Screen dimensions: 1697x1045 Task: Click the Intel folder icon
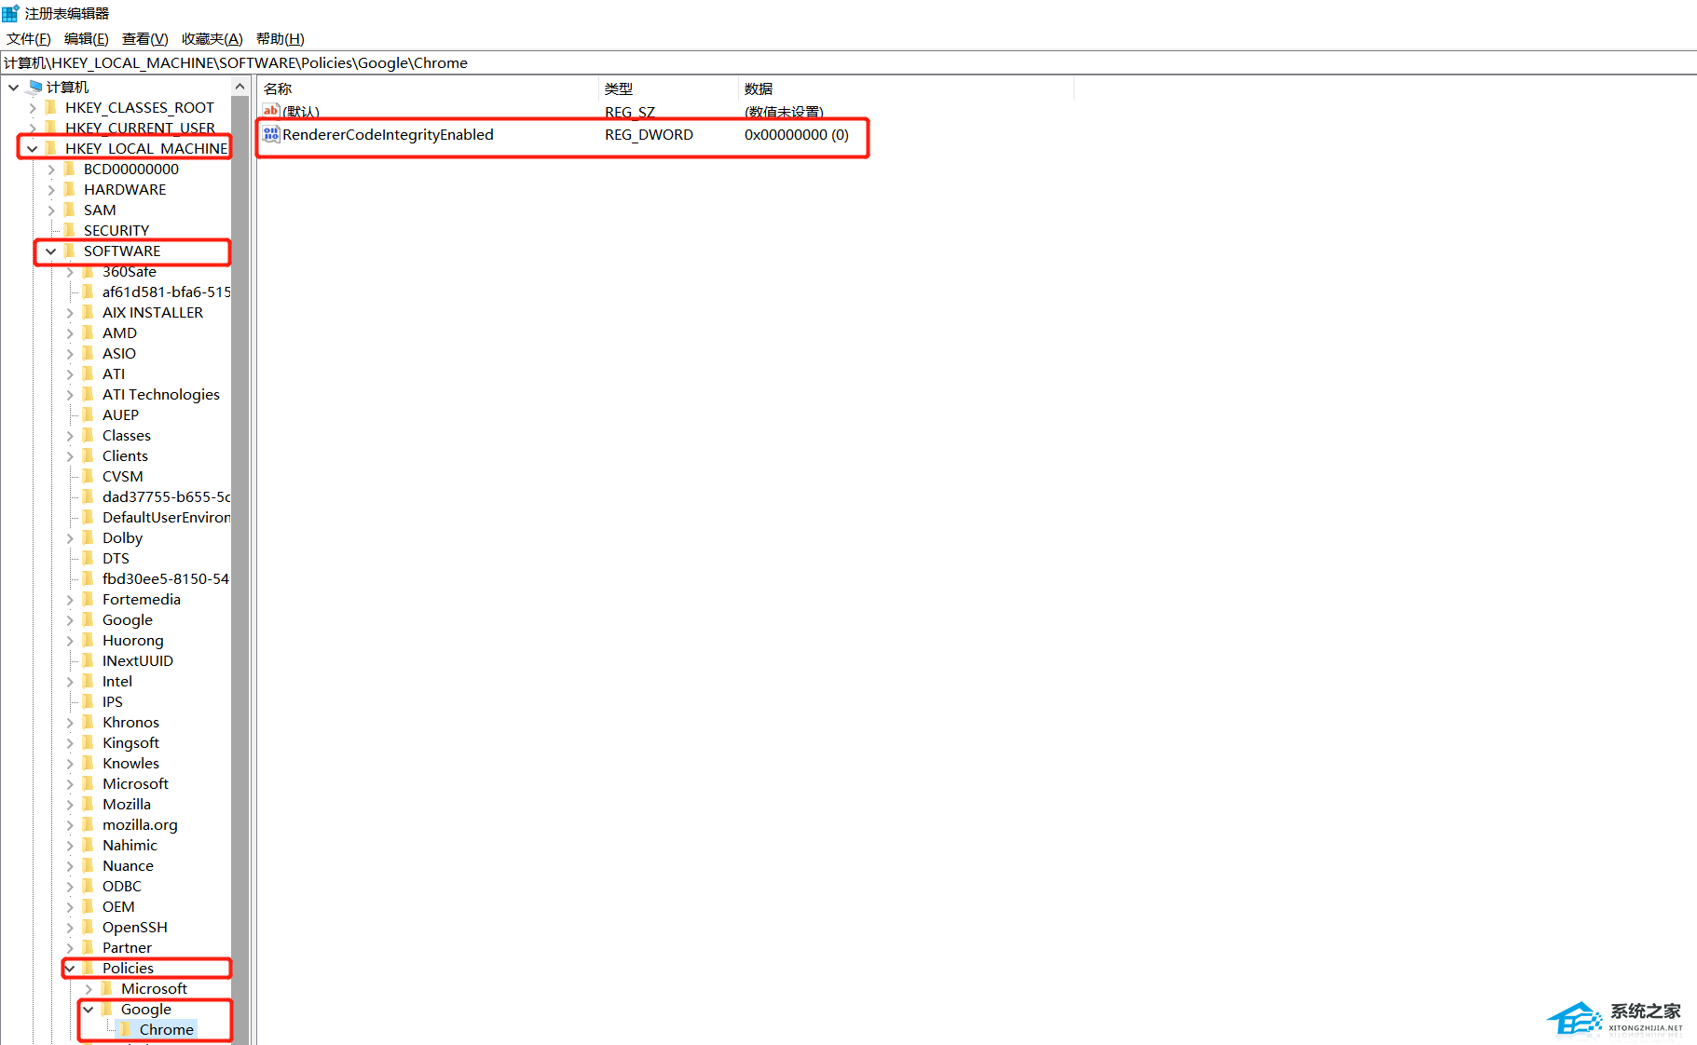89,681
